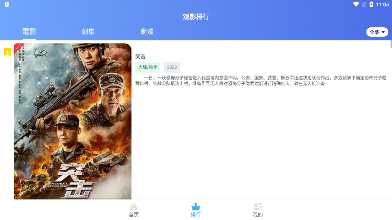
Task: Switch to the 動漫 tab
Action: coord(147,32)
